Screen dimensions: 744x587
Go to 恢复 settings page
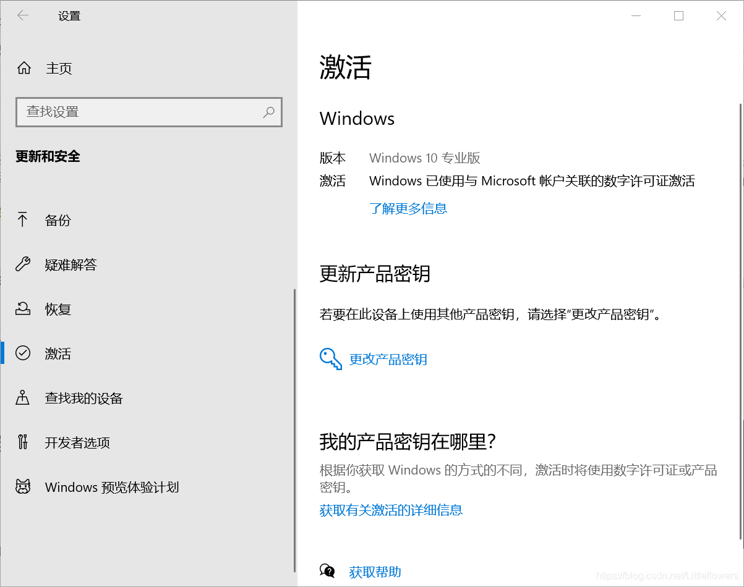(58, 309)
